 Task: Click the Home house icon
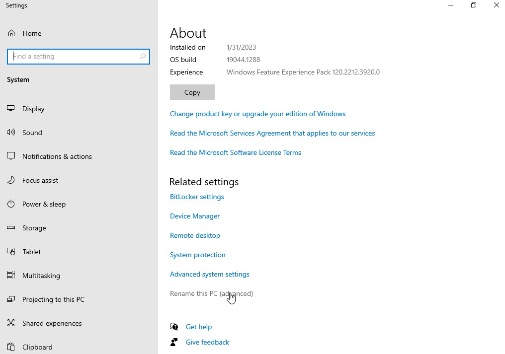tap(11, 33)
